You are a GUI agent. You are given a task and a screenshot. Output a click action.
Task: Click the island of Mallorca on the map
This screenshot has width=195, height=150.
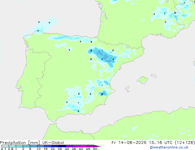pyautogui.click(x=142, y=80)
